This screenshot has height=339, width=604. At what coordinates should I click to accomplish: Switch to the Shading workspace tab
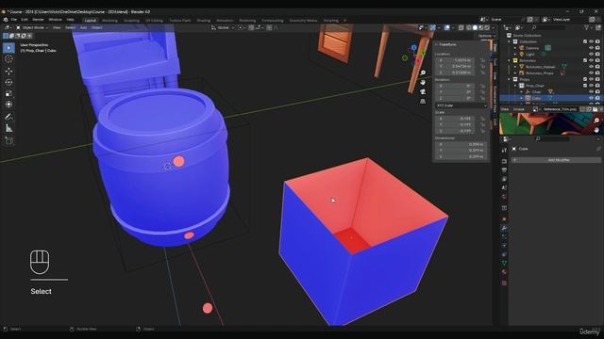click(204, 21)
